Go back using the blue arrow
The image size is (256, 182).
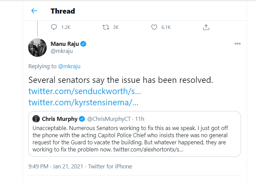click(x=34, y=11)
